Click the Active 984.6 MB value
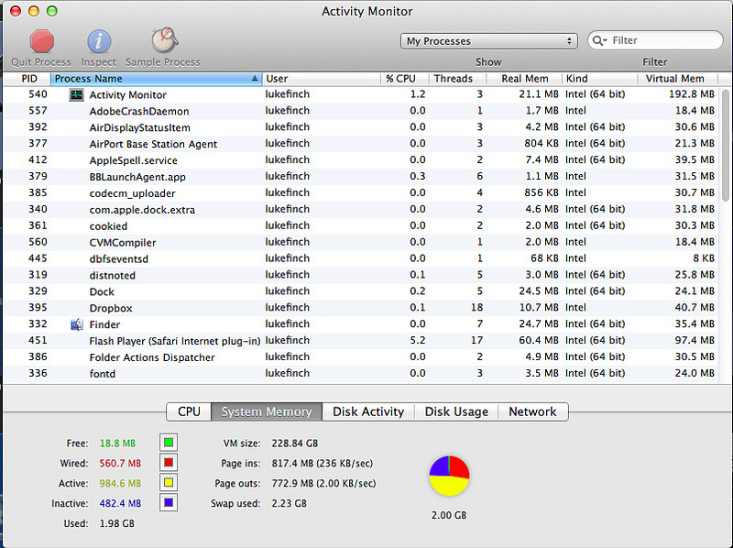Image resolution: width=733 pixels, height=548 pixels. coord(120,483)
